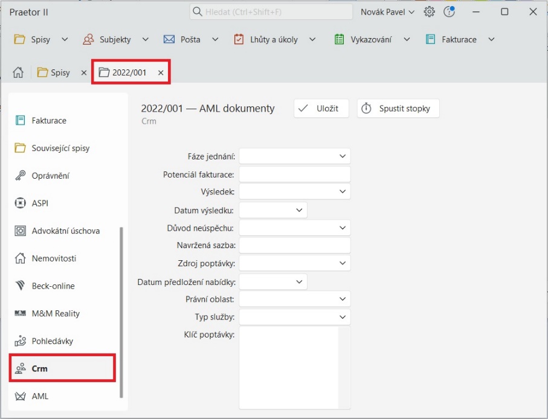Click the Potenciál fakturace input field
This screenshot has height=419, width=548.
click(295, 174)
